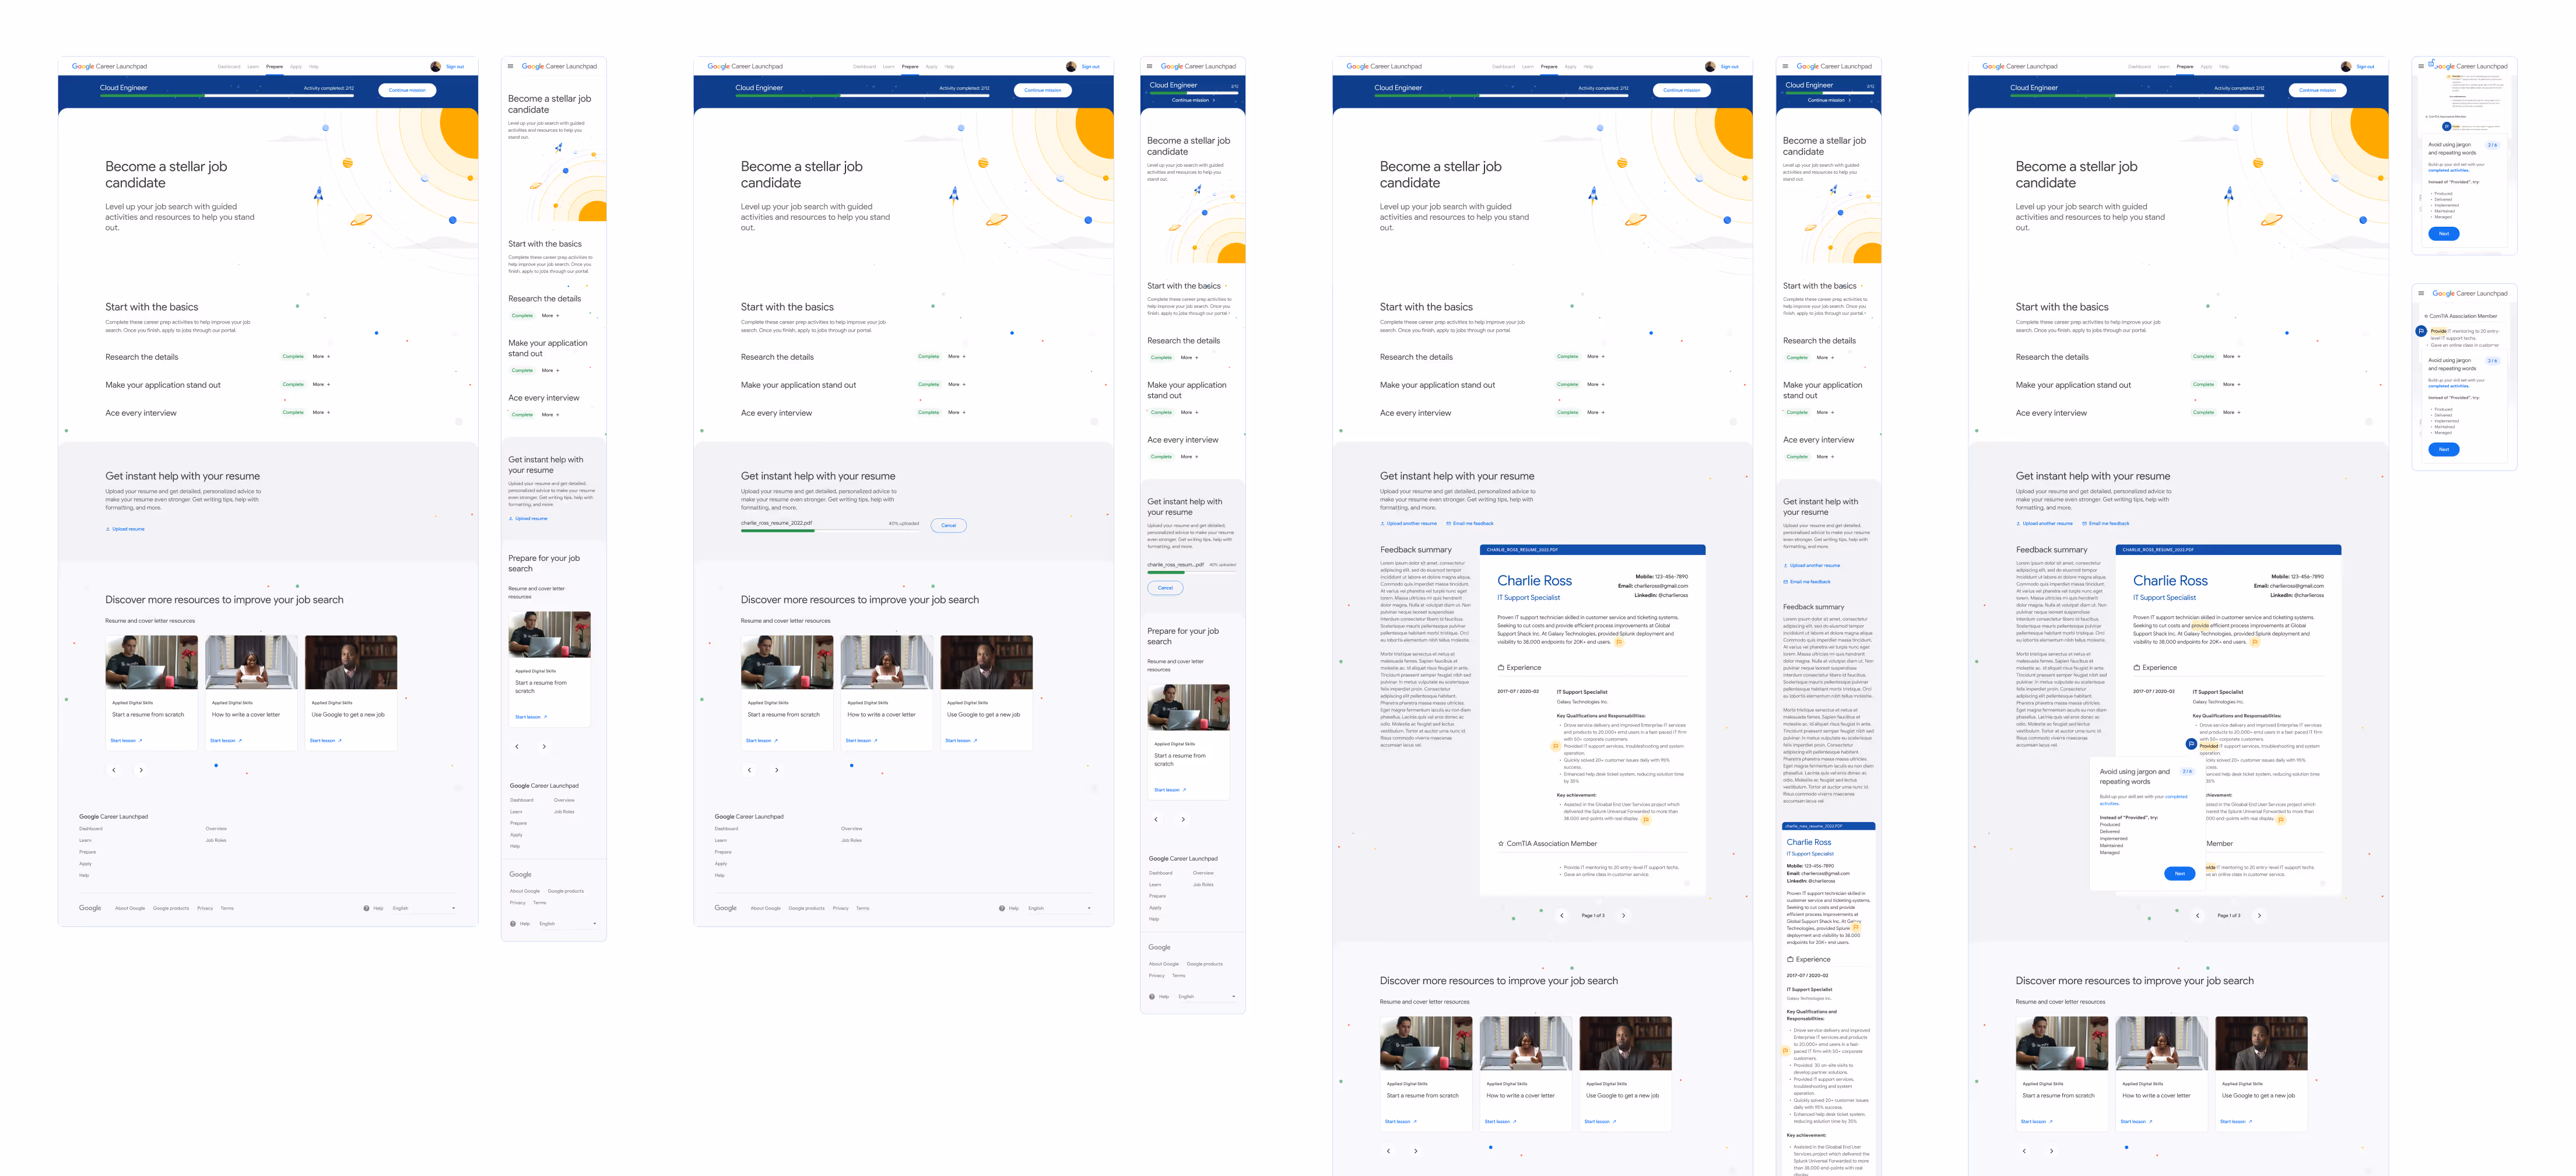
Task: Select Dashboard tab in leftmost desktop header
Action: point(229,67)
